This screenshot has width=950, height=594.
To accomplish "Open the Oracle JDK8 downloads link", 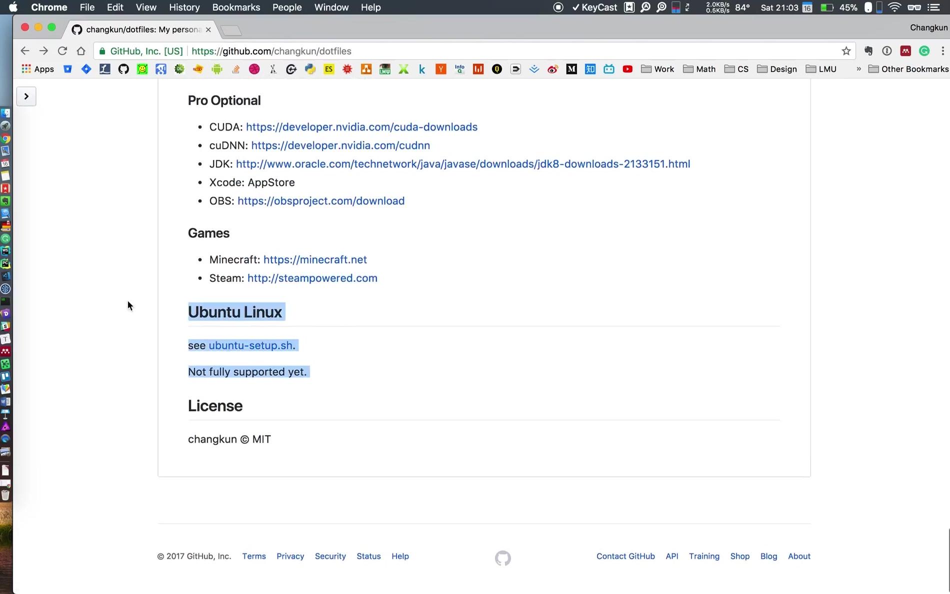I will (463, 164).
